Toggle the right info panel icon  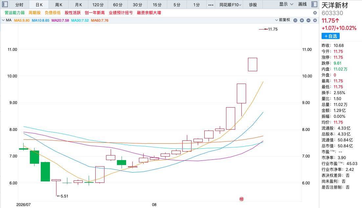click(x=314, y=4)
